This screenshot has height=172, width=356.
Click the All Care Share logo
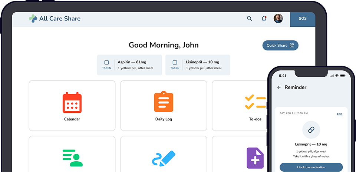click(x=55, y=19)
